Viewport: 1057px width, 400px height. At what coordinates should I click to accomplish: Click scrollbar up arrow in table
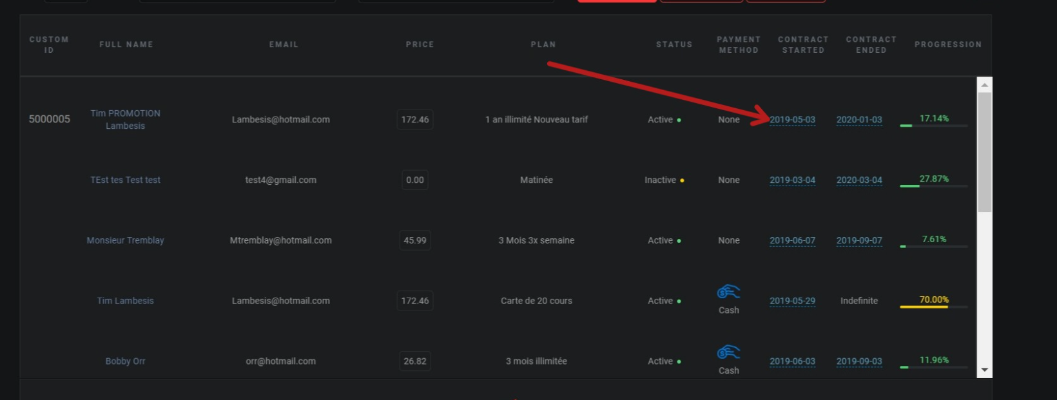point(984,84)
